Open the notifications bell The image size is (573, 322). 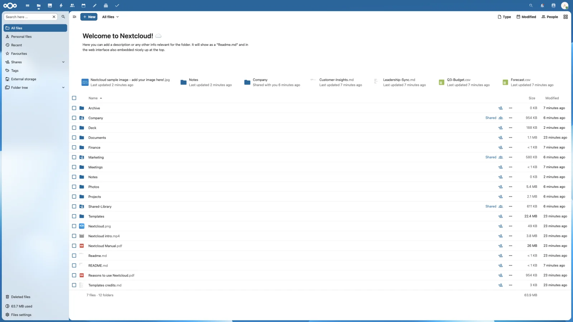pyautogui.click(x=542, y=6)
